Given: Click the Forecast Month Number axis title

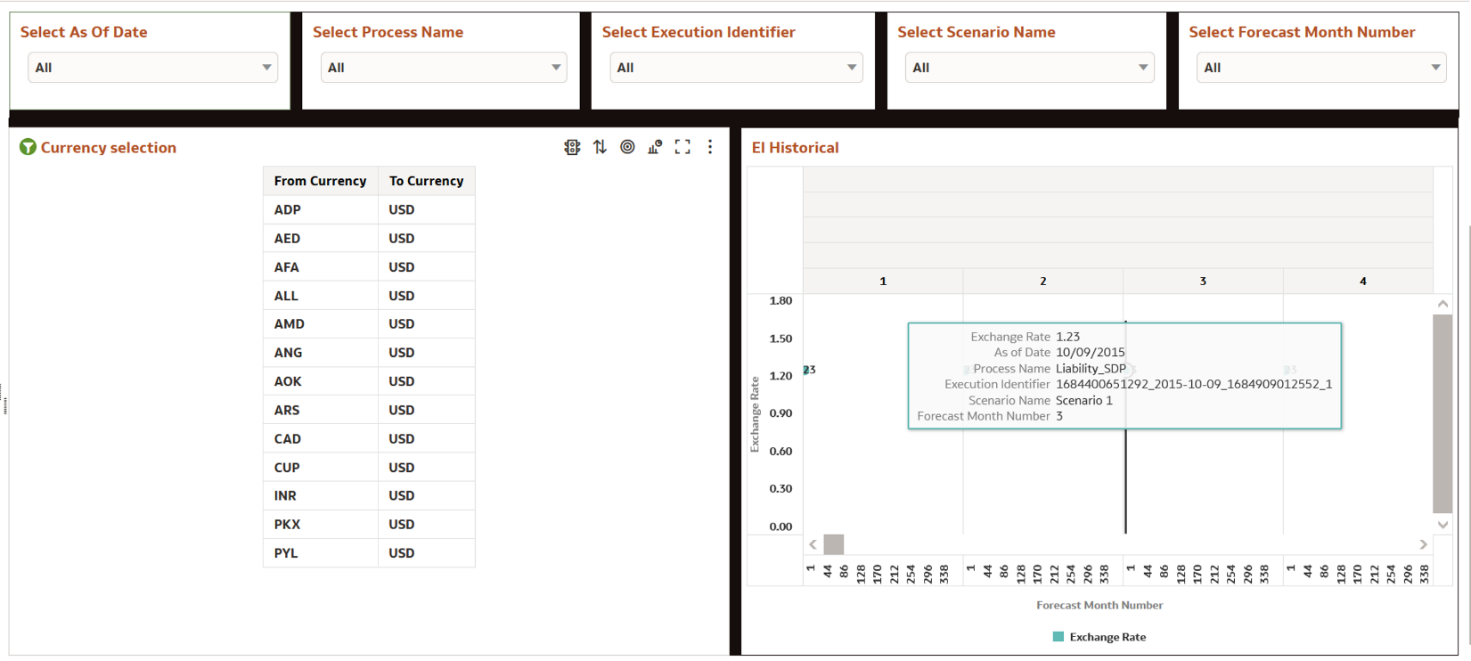Looking at the screenshot, I should (x=1099, y=605).
